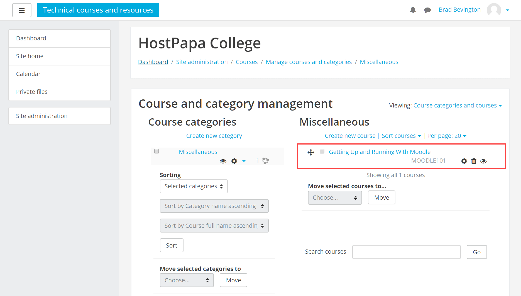Click Go to search courses
521x296 pixels.
477,252
